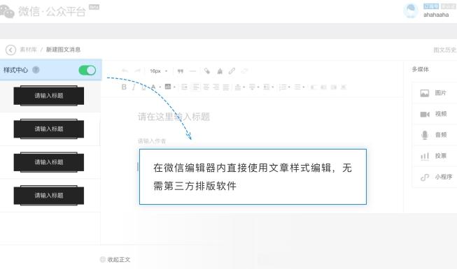The height and width of the screenshot is (269, 457).
Task: Insert a numbered list
Action: click(x=283, y=87)
